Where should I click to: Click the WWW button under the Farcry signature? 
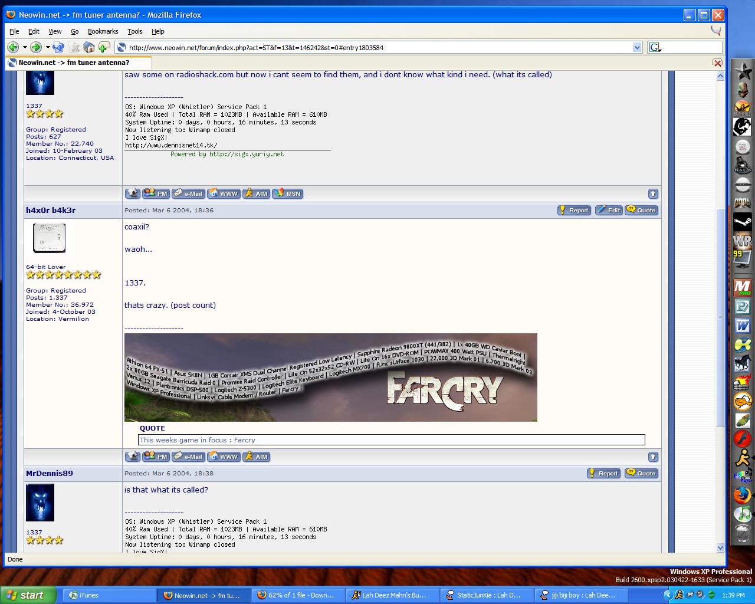tap(224, 457)
